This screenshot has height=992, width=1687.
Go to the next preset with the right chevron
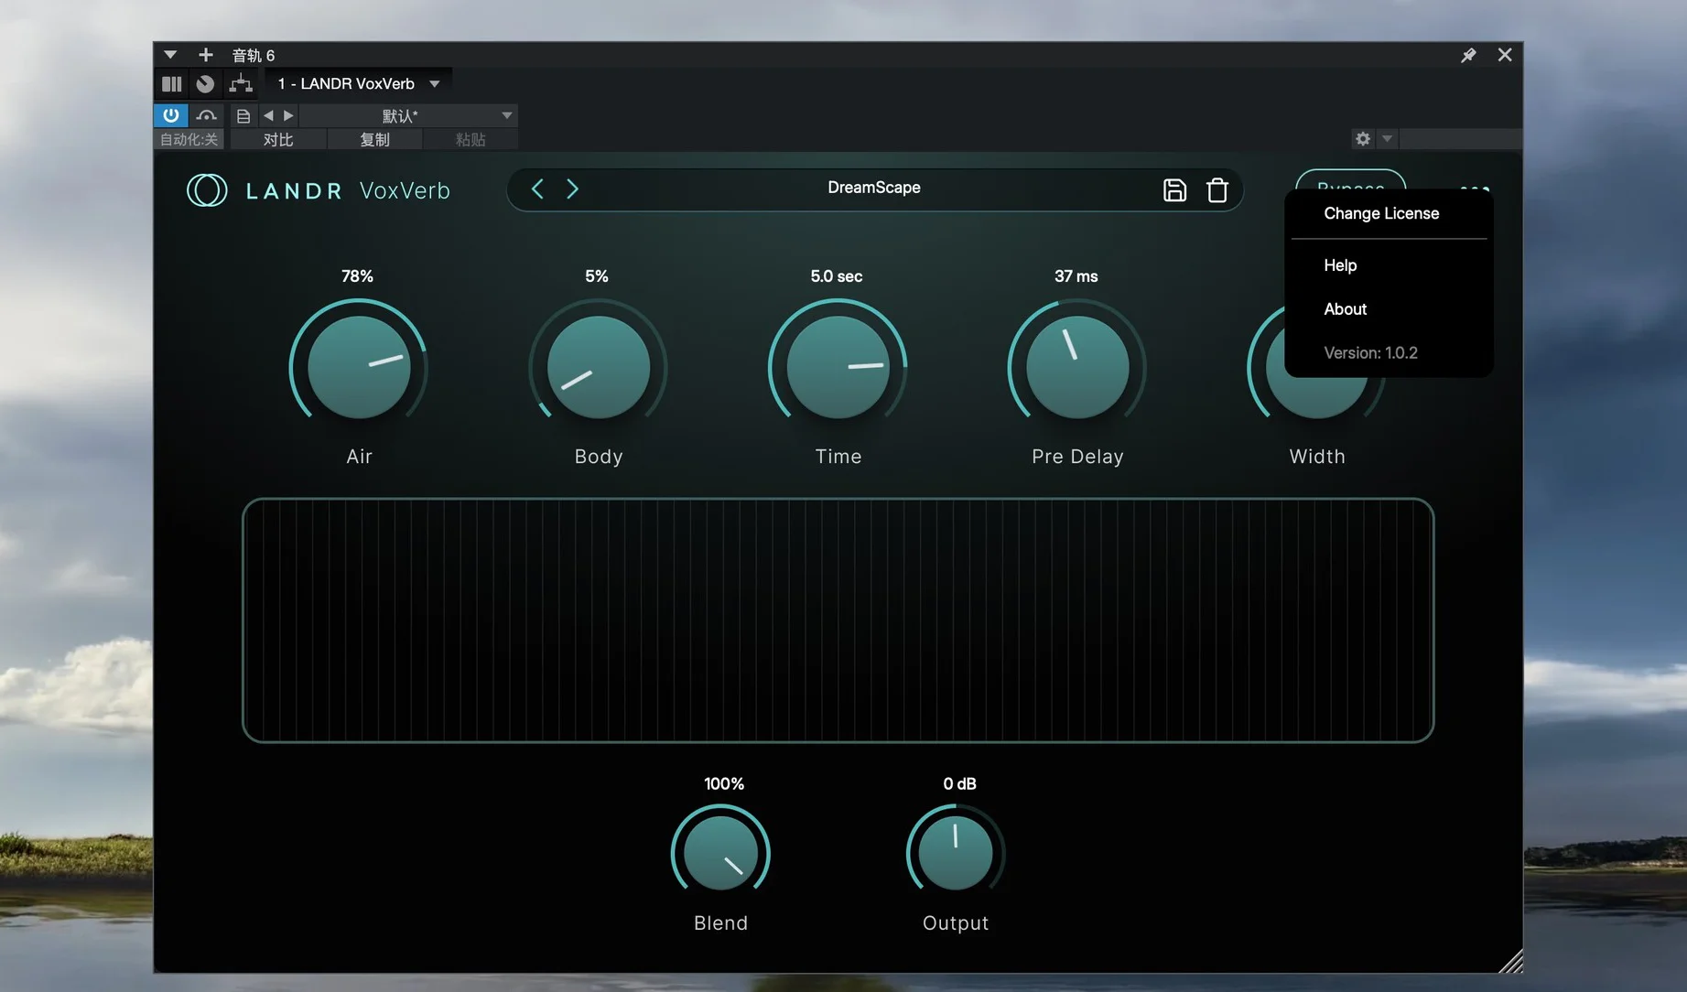(573, 189)
